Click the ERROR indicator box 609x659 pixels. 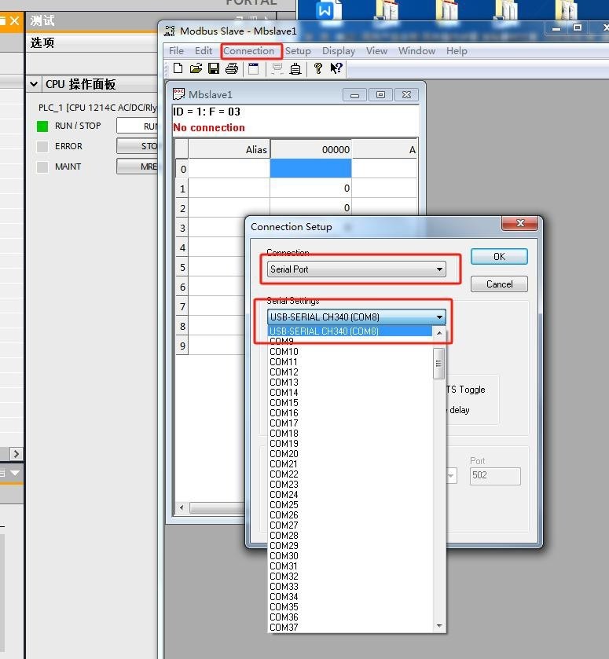(x=42, y=146)
